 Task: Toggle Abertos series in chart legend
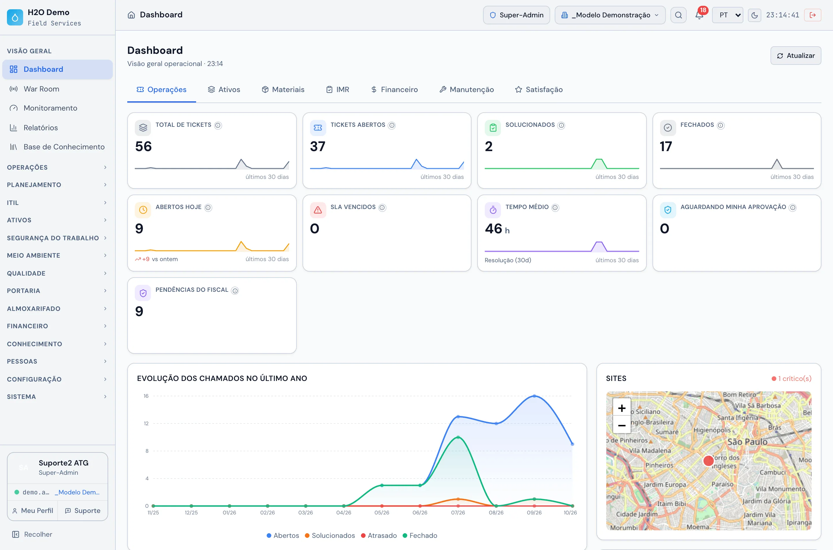click(x=283, y=535)
